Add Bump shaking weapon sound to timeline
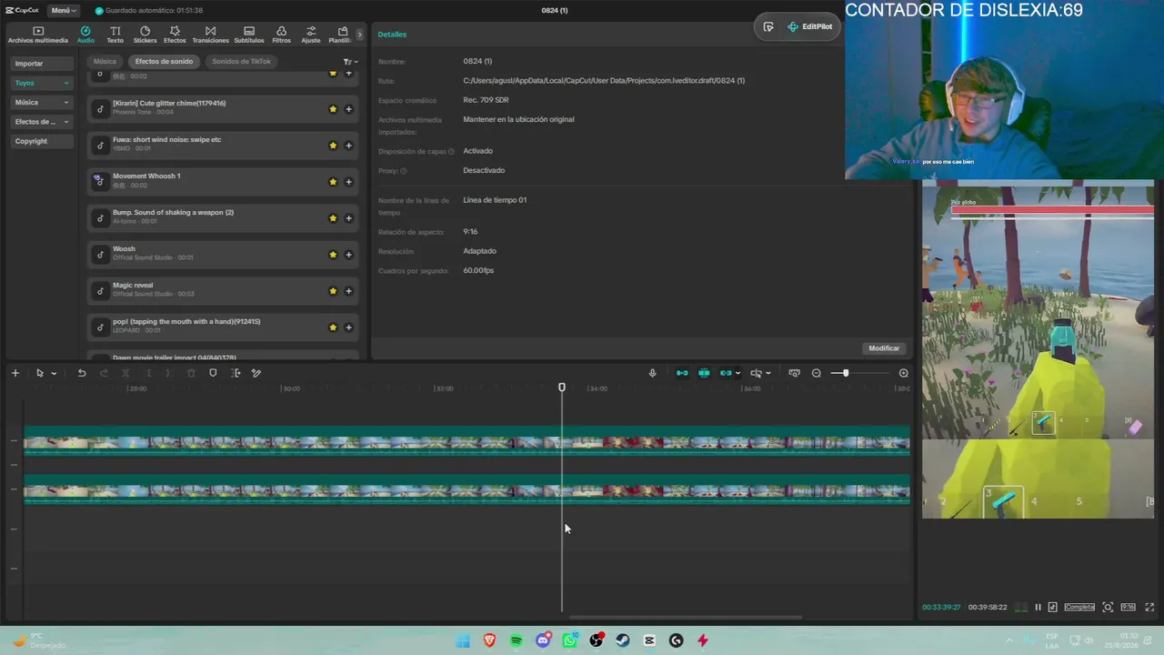The height and width of the screenshot is (655, 1164). tap(348, 218)
